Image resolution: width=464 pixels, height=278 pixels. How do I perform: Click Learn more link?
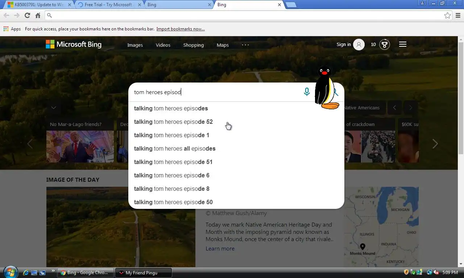click(220, 249)
